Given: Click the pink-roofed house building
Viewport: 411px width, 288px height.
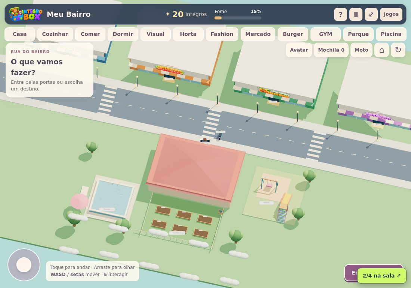Looking at the screenshot, I should click(x=195, y=168).
